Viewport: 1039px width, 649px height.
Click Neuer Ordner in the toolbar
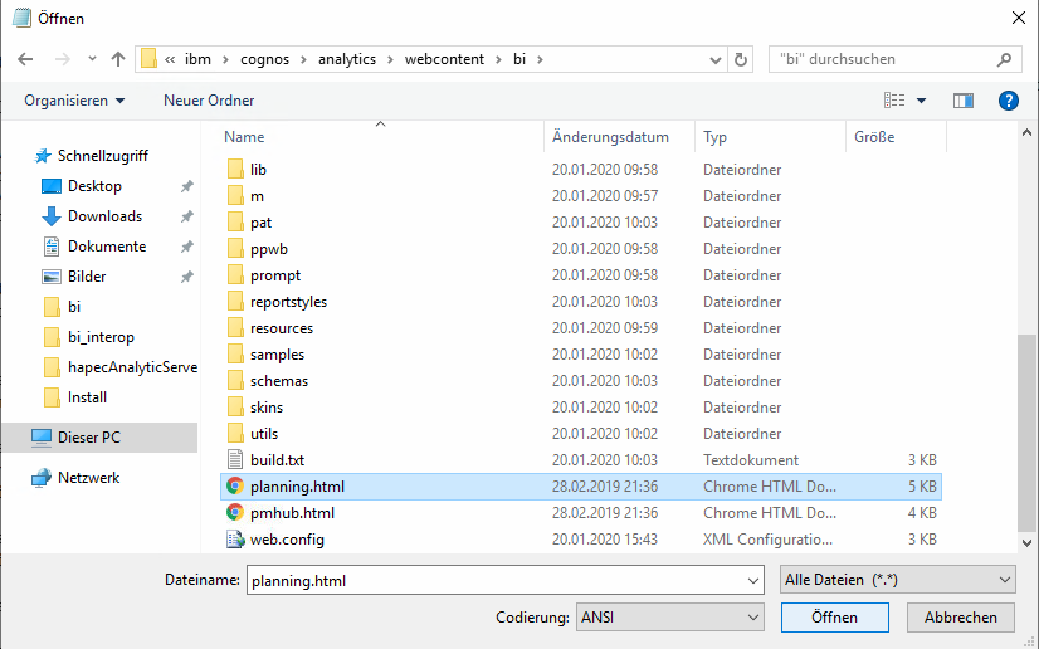[x=209, y=101]
